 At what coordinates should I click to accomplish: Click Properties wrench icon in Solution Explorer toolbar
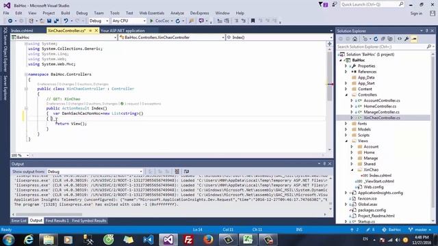click(407, 39)
